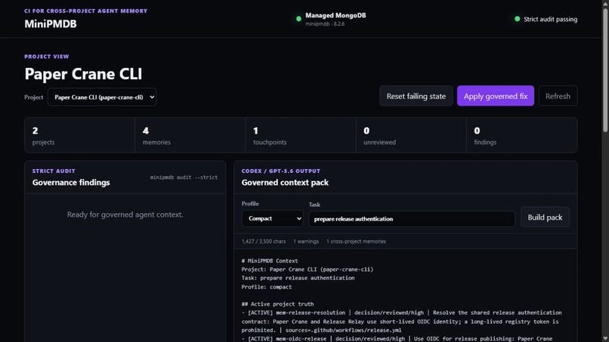The height and width of the screenshot is (342, 609).
Task: Click the 'minipmdb audit --strict' command text
Action: coord(184,177)
